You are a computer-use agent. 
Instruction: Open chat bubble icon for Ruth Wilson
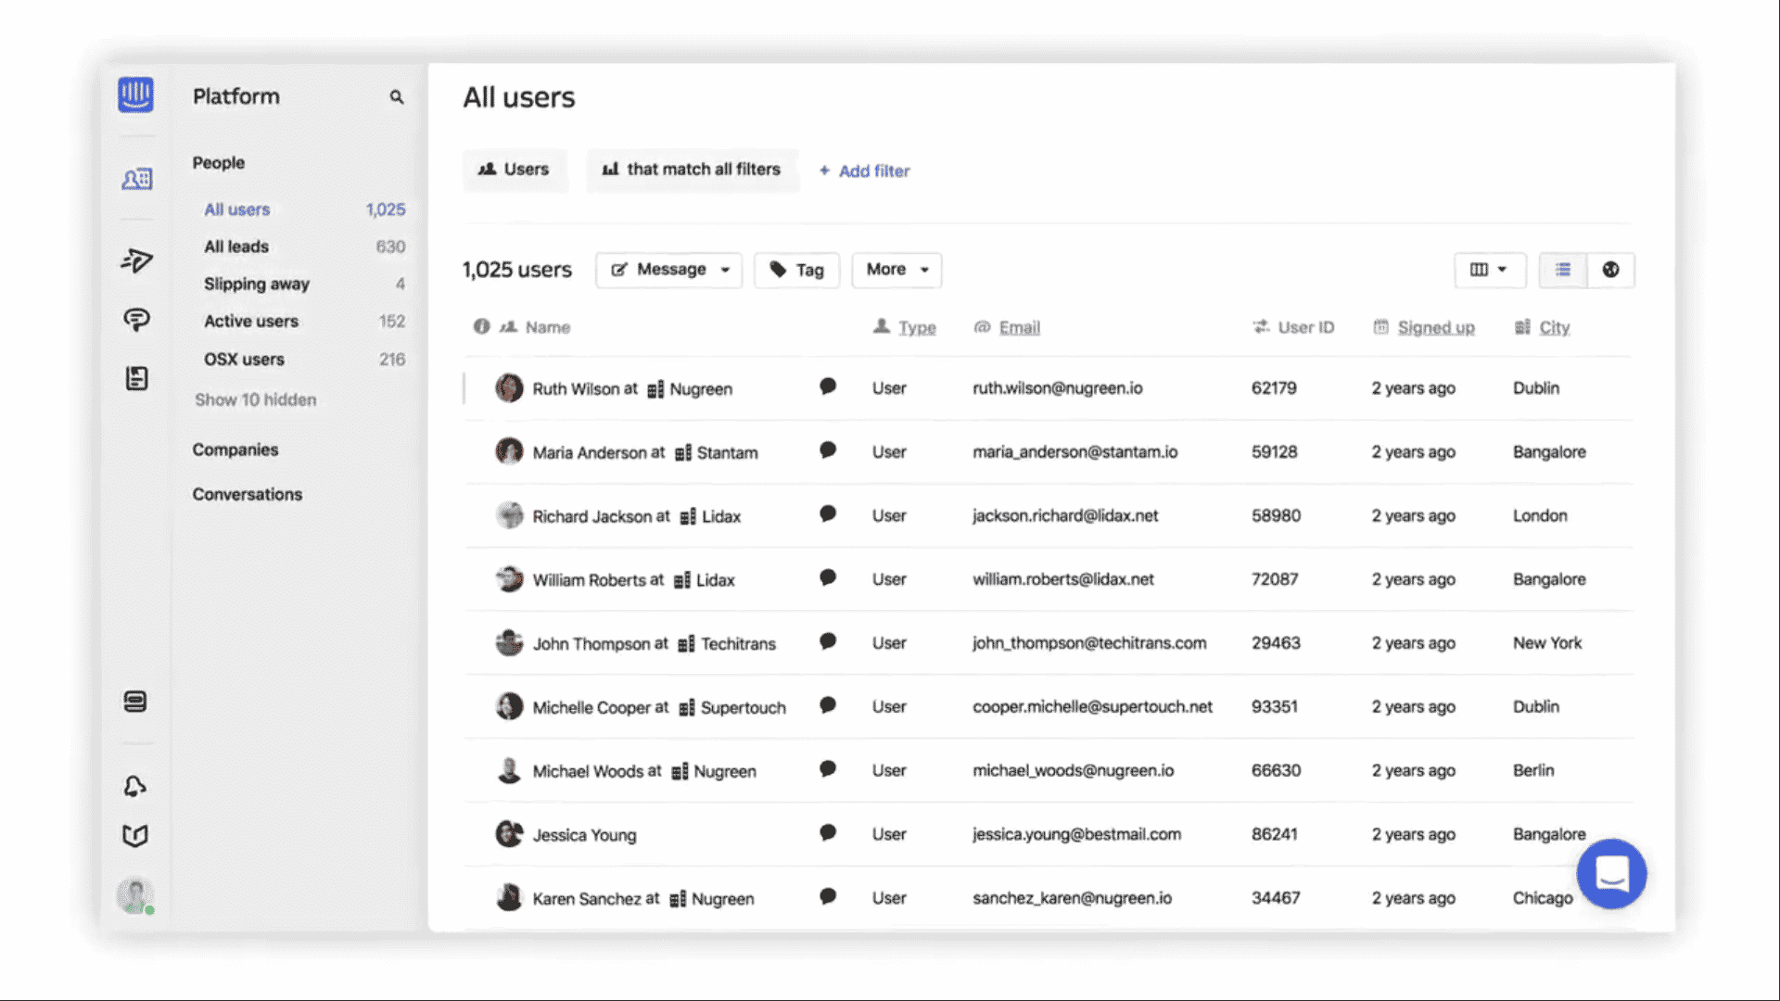[x=828, y=386]
